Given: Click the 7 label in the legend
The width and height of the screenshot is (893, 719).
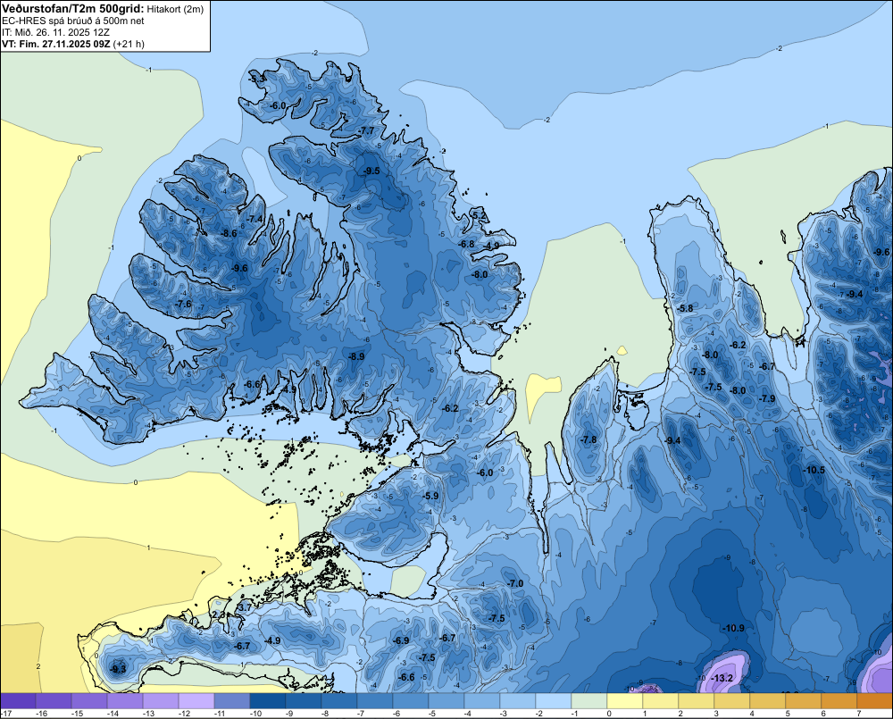Looking at the screenshot, I should click(x=858, y=714).
